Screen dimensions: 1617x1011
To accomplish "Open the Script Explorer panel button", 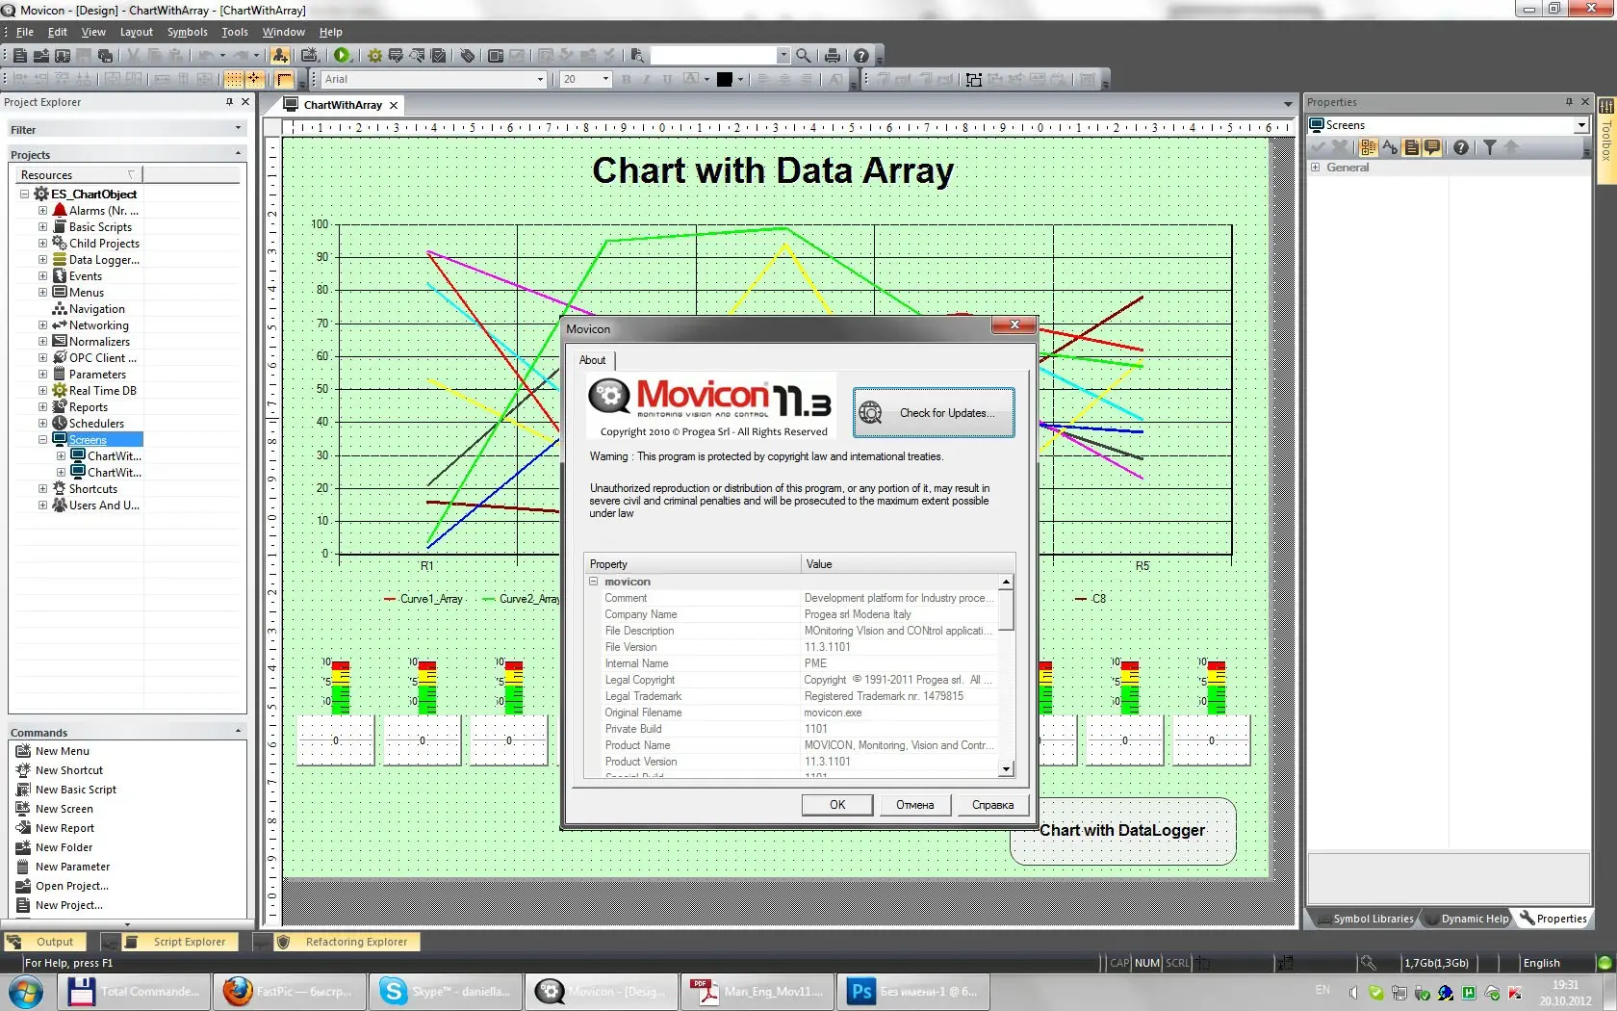I will pos(178,942).
